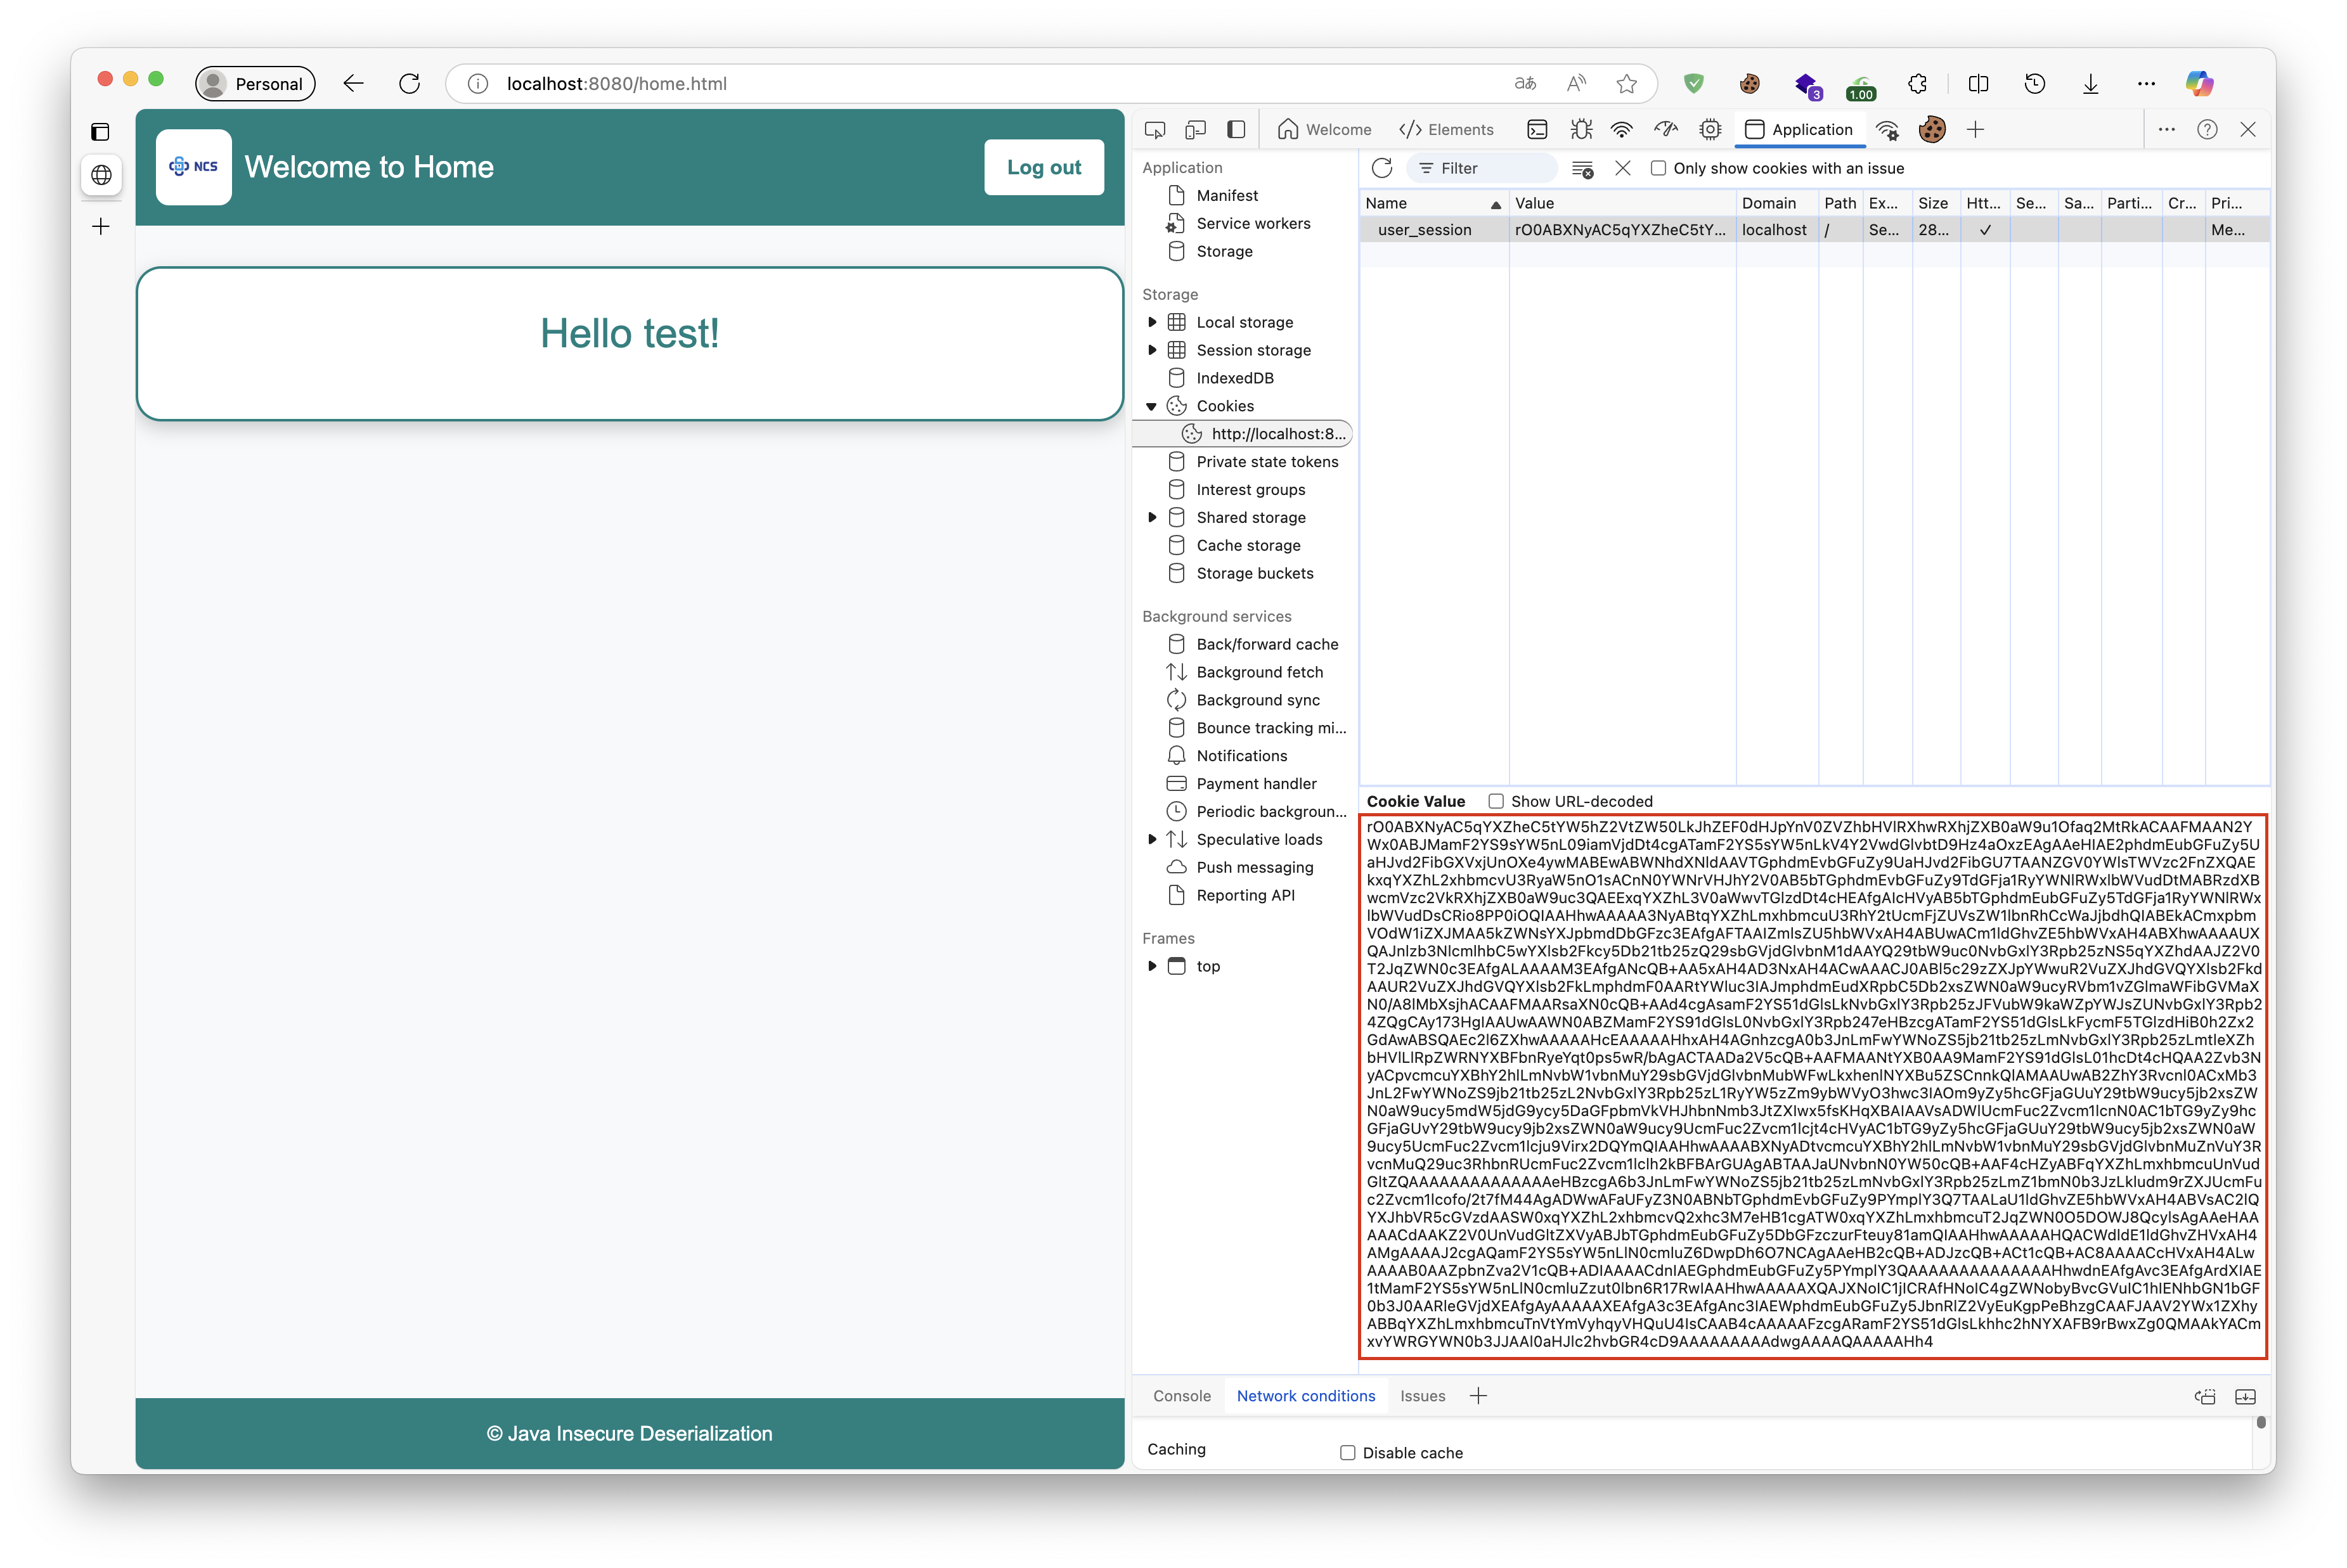Open the Issues drawer tab
The image size is (2347, 1568).
(x=1422, y=1396)
